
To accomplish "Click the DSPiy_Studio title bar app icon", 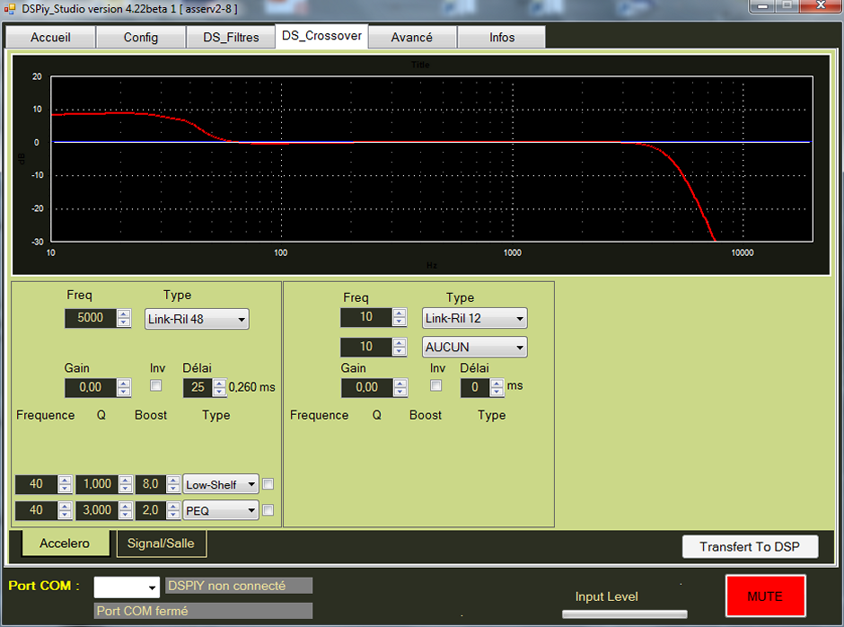I will pyautogui.click(x=11, y=8).
